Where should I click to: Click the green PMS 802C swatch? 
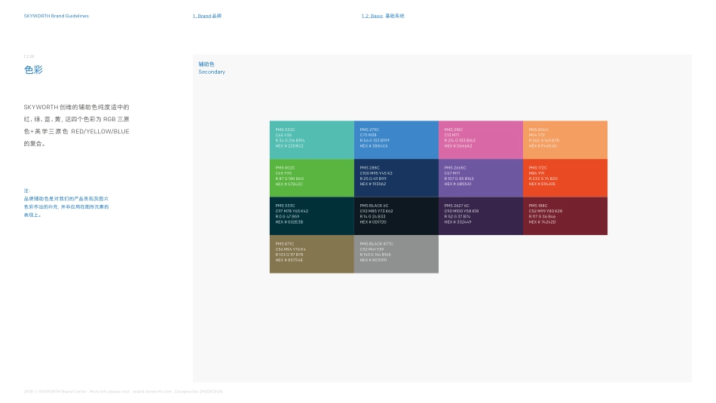pos(311,178)
